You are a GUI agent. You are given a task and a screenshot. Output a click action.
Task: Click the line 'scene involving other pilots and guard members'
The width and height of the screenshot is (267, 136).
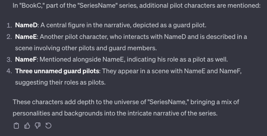(x=86, y=48)
